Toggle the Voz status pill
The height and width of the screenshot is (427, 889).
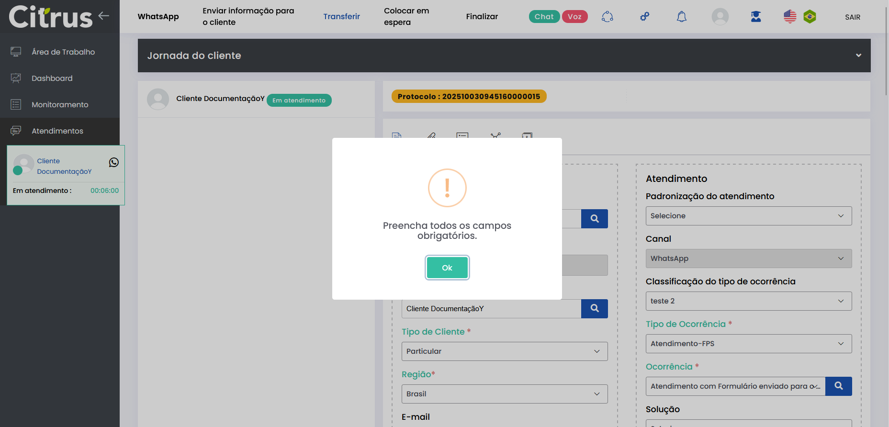point(574,17)
